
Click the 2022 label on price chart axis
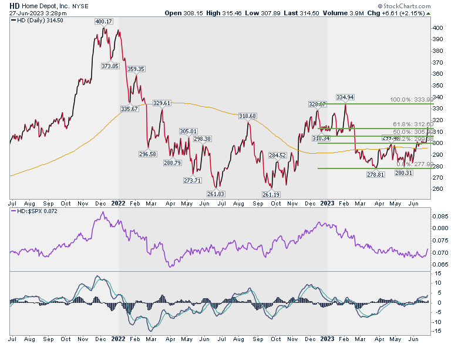coord(118,203)
